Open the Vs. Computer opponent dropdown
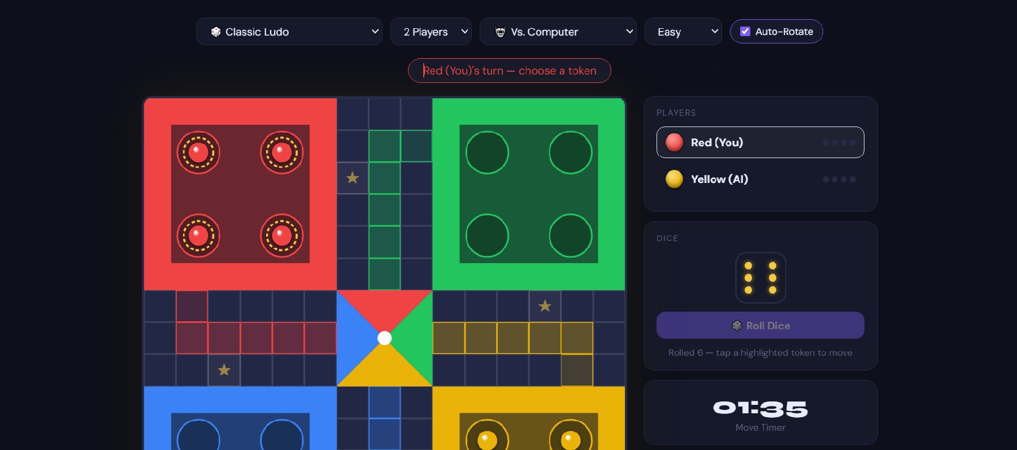This screenshot has width=1017, height=450. [x=558, y=32]
